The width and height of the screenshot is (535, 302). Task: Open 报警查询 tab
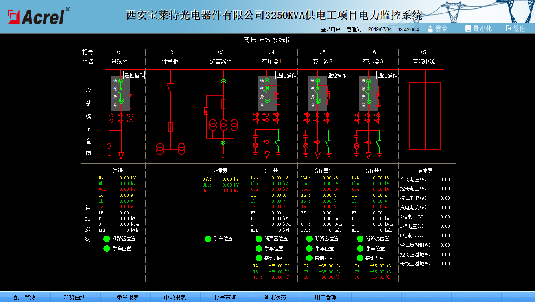point(225,297)
